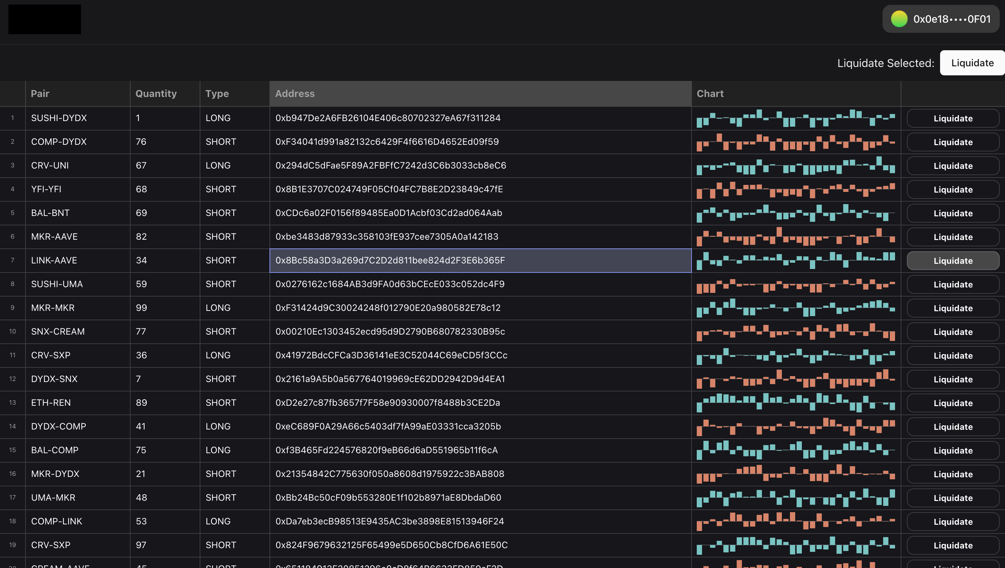This screenshot has height=568, width=1005.
Task: Click the BAL-COMP green sparkline chart
Action: [x=796, y=450]
